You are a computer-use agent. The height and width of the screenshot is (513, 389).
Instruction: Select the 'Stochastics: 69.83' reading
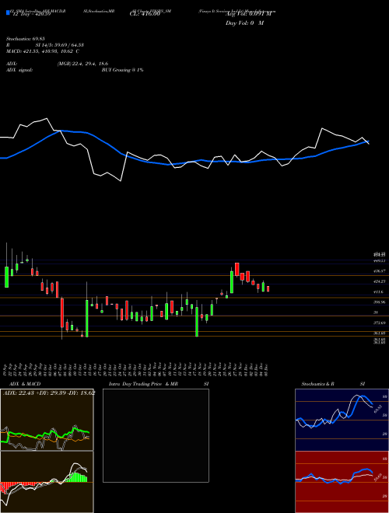[25, 39]
